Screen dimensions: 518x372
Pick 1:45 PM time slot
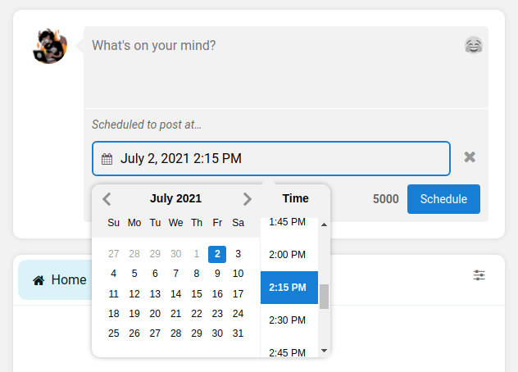pos(288,223)
